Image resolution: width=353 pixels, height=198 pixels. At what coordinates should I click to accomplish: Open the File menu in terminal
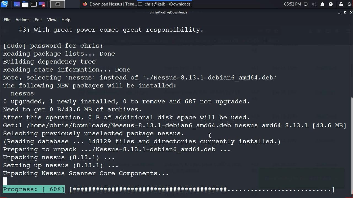(7, 20)
